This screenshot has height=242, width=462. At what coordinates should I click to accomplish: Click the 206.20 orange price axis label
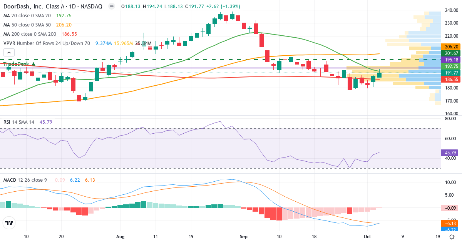pyautogui.click(x=451, y=46)
